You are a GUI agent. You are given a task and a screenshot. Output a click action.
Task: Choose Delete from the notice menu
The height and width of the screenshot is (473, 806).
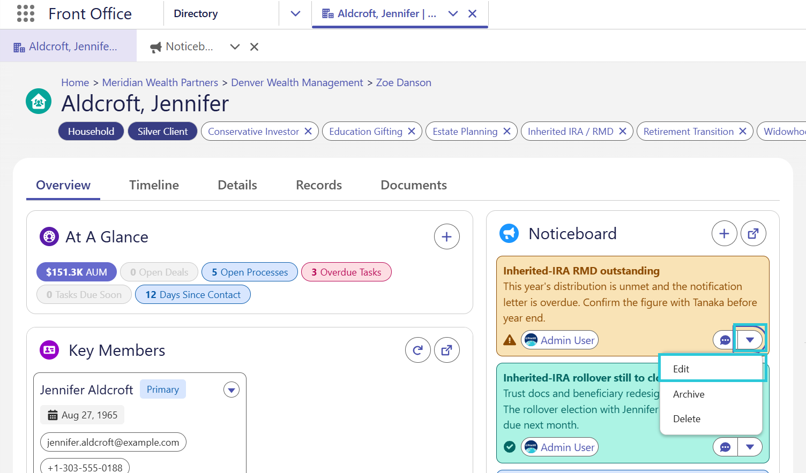pos(711,419)
